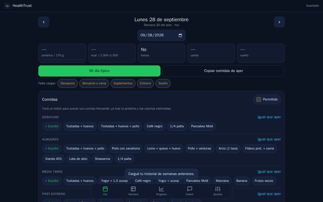Add Pollo + verduras chip
This screenshot has height=202, width=323.
[x=200, y=148]
